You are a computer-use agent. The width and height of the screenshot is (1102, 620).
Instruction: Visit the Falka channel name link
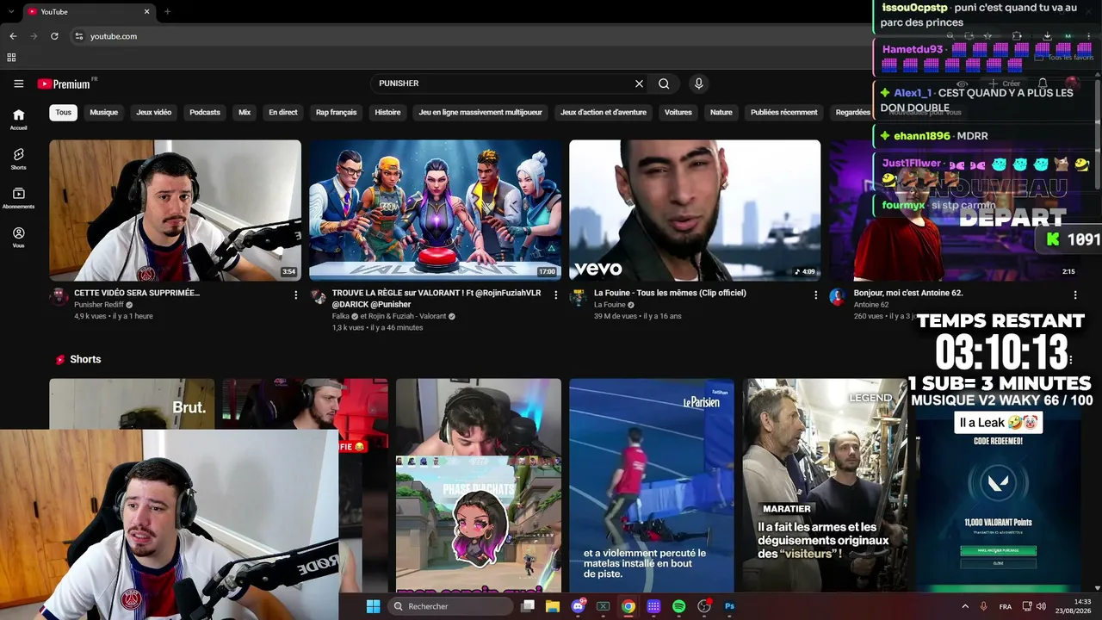pos(342,316)
